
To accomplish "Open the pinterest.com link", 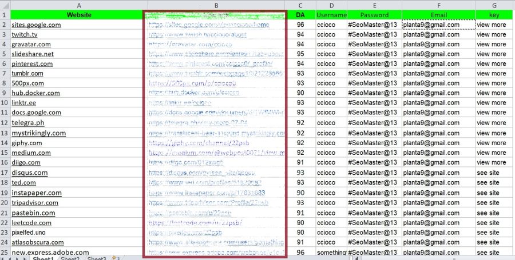I will pyautogui.click(x=32, y=63).
